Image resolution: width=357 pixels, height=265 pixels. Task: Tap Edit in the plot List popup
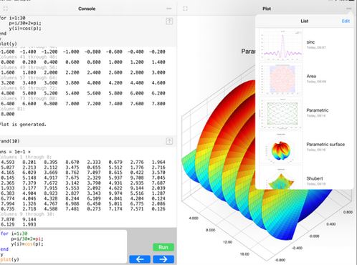pyautogui.click(x=346, y=21)
